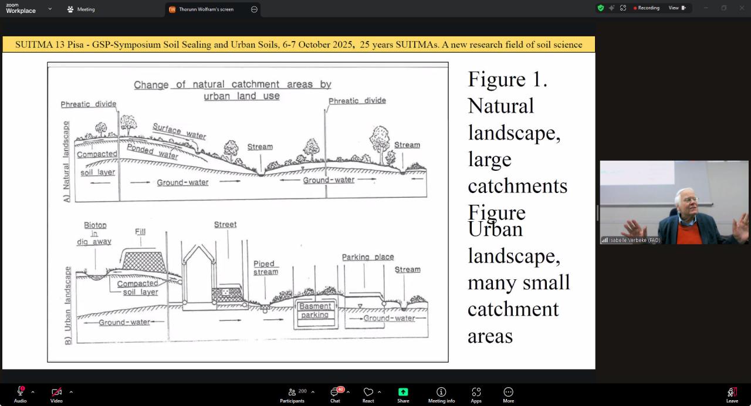Open the Chat panel
The width and height of the screenshot is (751, 406).
coord(335,394)
